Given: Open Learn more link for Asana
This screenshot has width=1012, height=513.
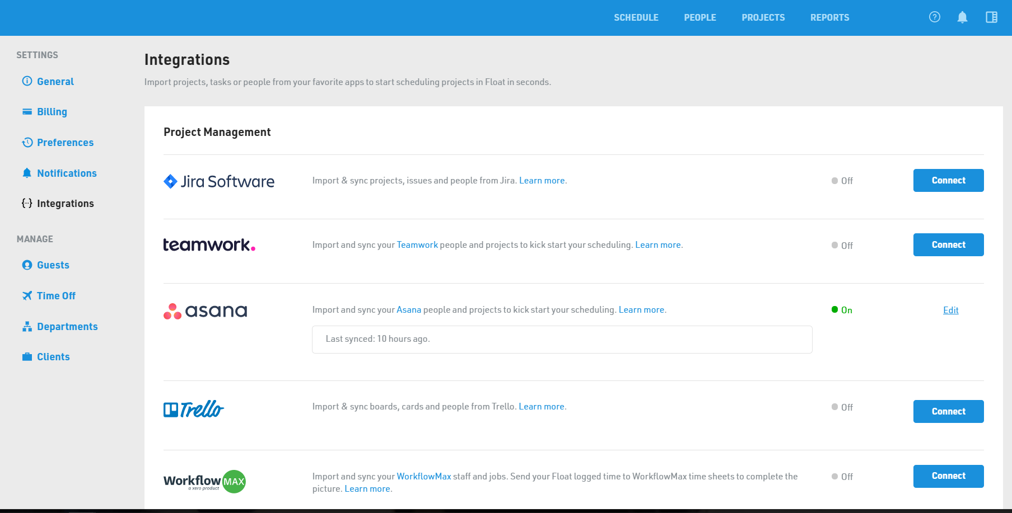Looking at the screenshot, I should [x=642, y=310].
